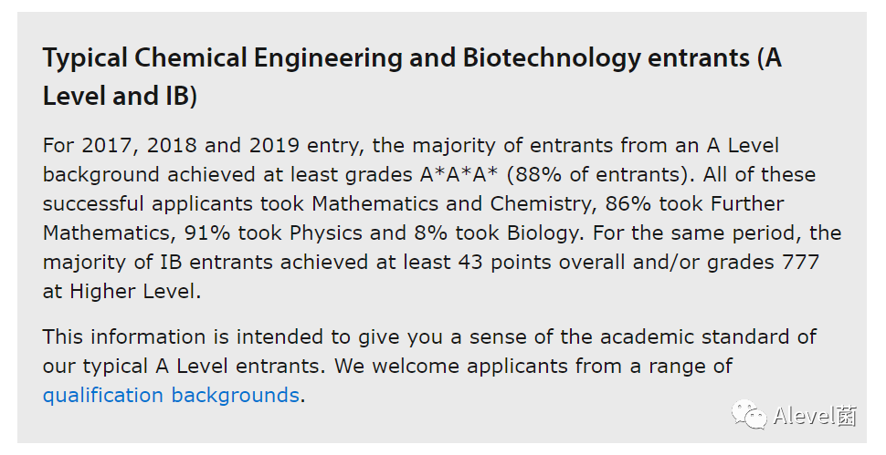886x455 pixels.
Task: Click the 'For 2017, 2018 and 2019 entry' text
Action: point(201,146)
